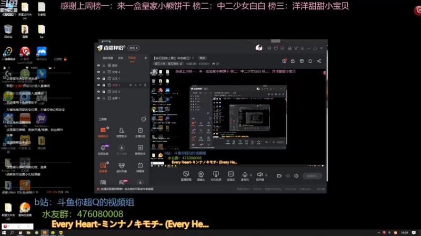Add a 多媒体 multimedia source
Screen dimensions: 421x236
230,176
